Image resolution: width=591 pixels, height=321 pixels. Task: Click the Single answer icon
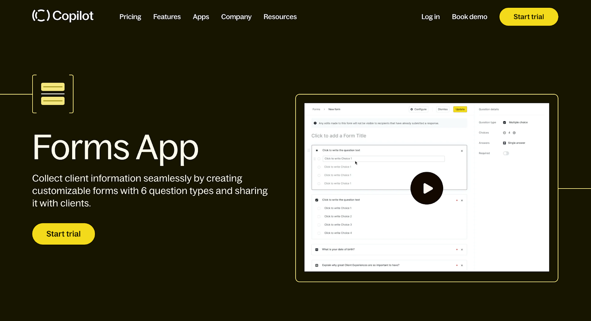pos(505,143)
